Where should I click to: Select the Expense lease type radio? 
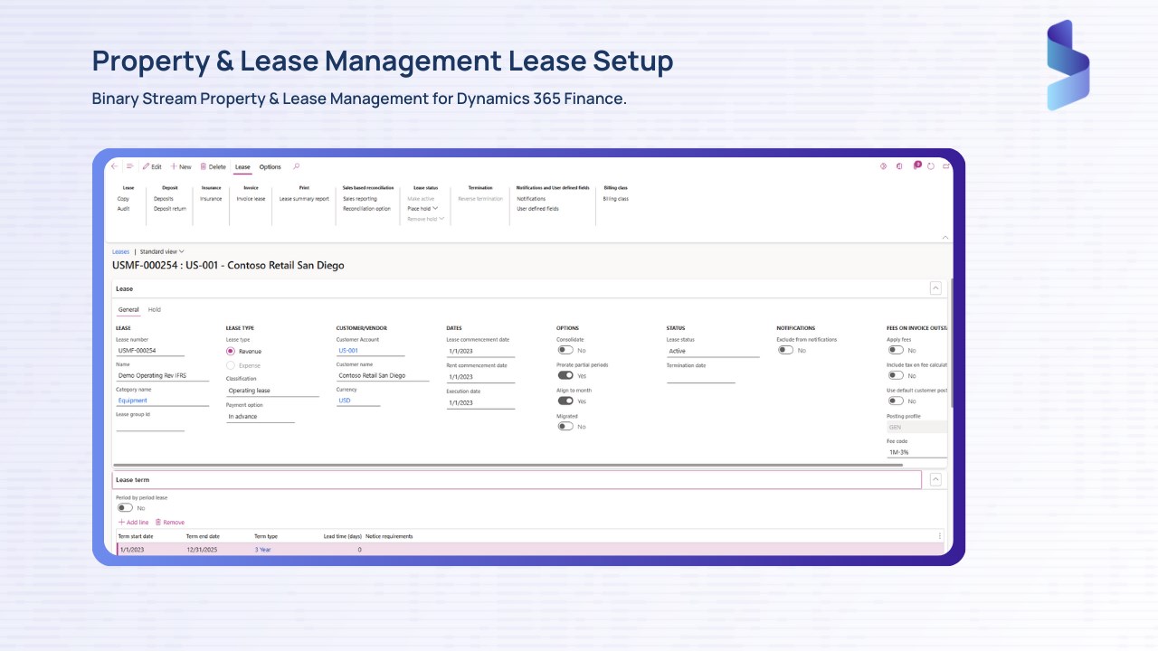[x=231, y=365]
